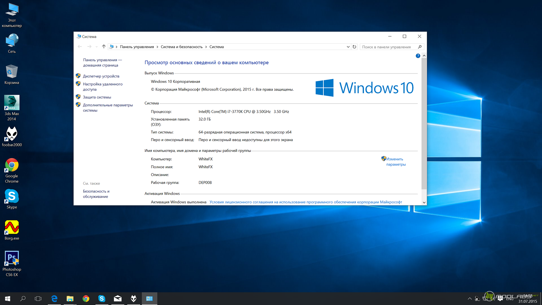Click Microsoft license agreement link

point(305,201)
